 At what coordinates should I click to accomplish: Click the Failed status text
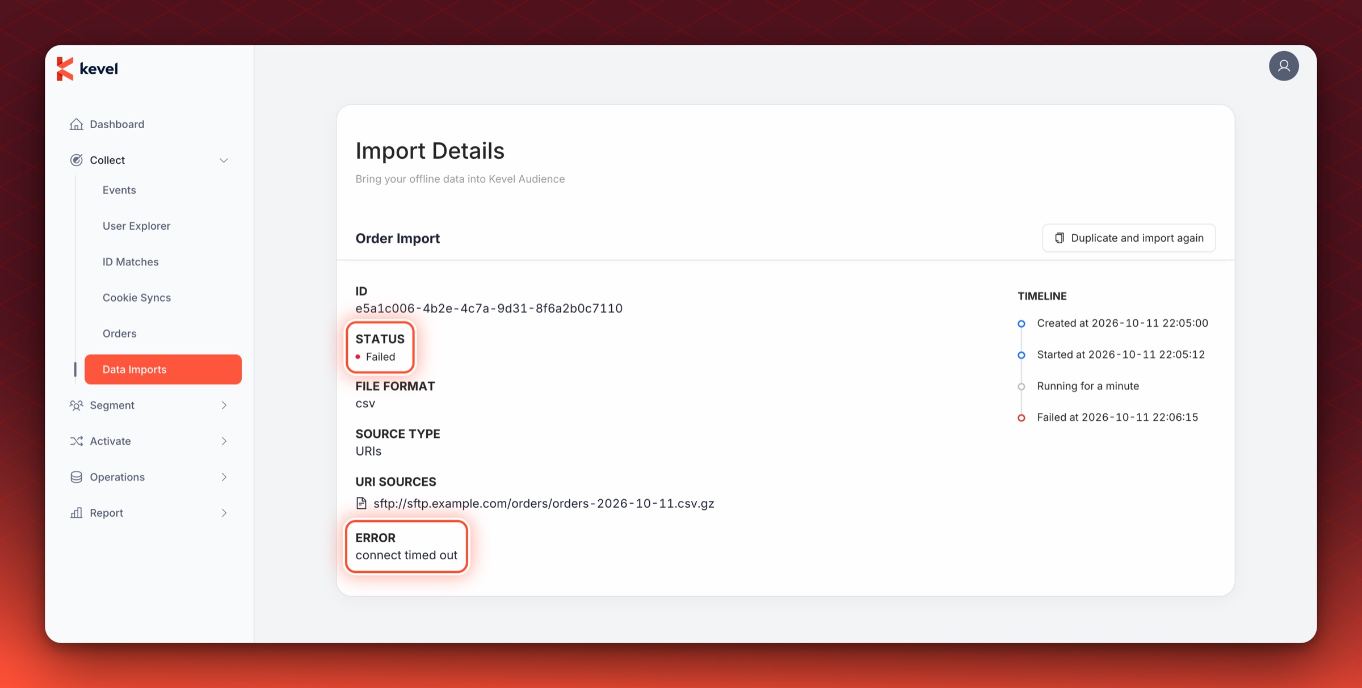pos(380,357)
